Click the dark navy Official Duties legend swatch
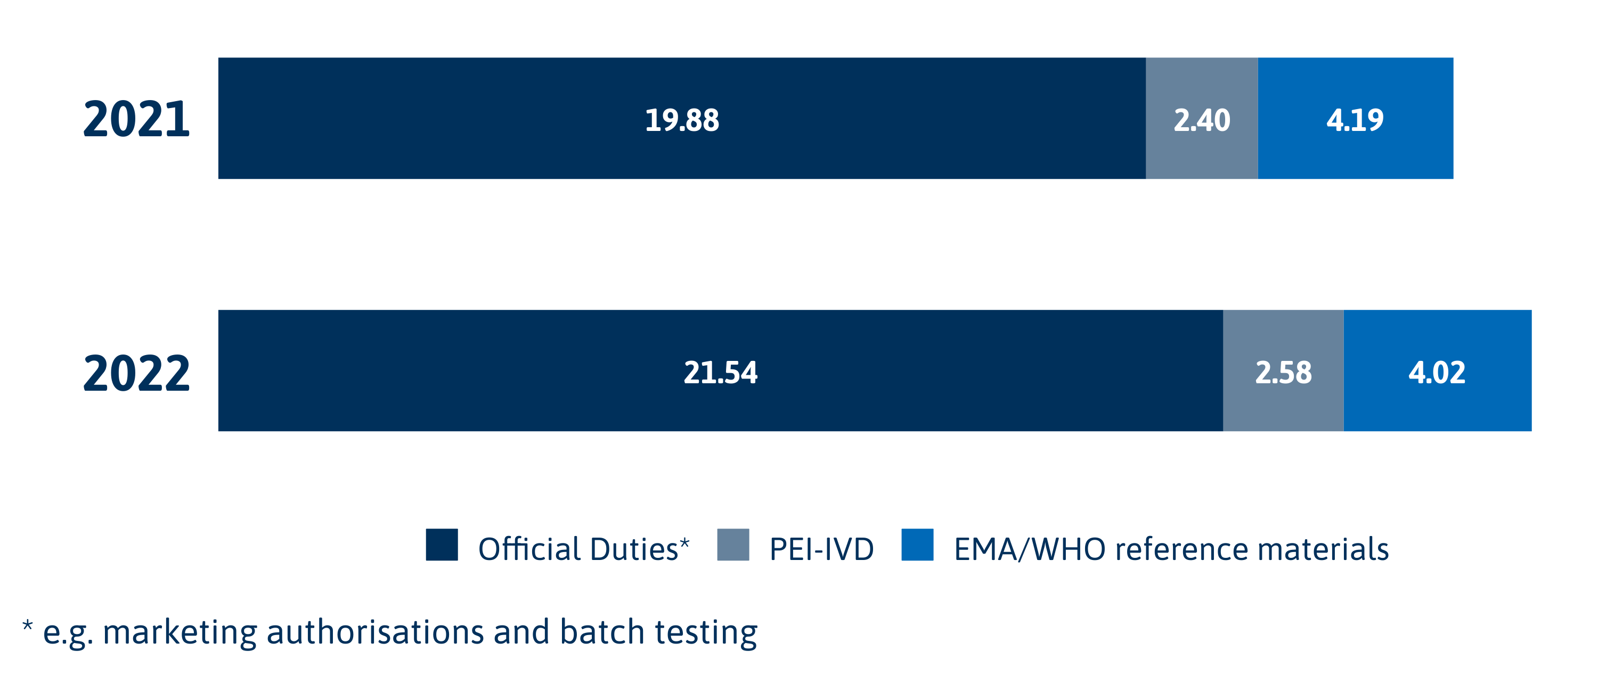This screenshot has width=1598, height=692. coord(442,545)
